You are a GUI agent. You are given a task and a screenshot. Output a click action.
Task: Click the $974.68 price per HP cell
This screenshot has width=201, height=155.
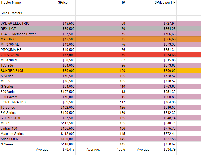(164, 55)
